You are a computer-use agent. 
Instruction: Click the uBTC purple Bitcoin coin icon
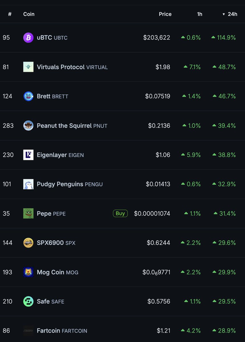[x=28, y=38]
